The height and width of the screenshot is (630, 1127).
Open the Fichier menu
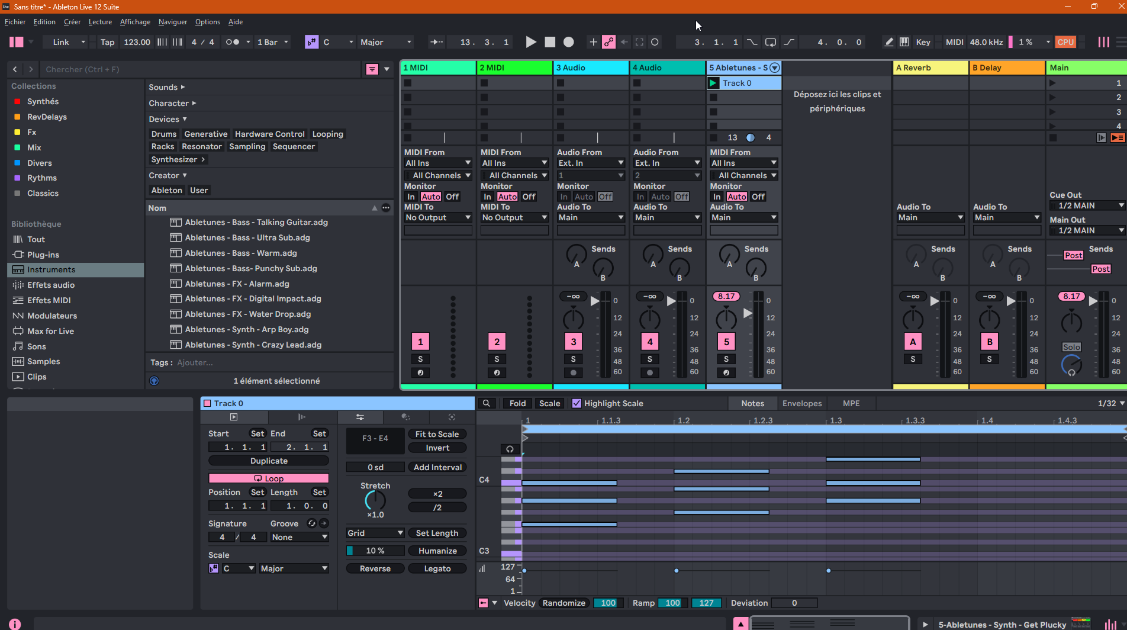15,22
